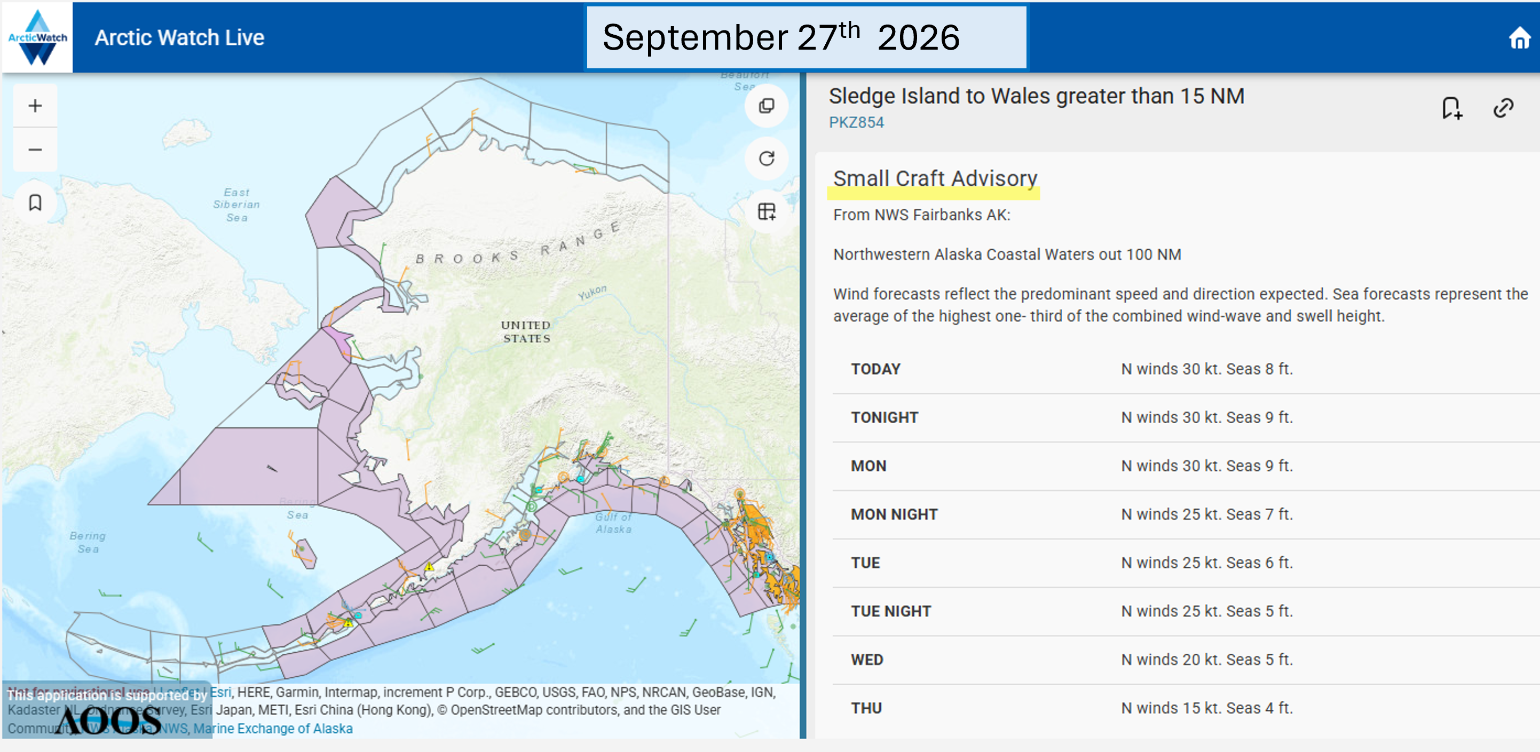Refresh the map data
Viewport: 1540px width, 752px height.
pyautogui.click(x=767, y=159)
